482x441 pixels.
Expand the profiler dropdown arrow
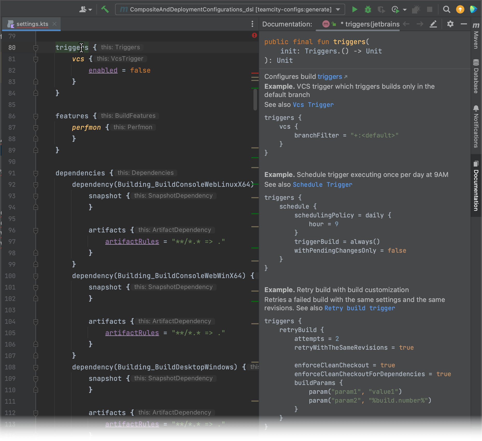(x=404, y=9)
